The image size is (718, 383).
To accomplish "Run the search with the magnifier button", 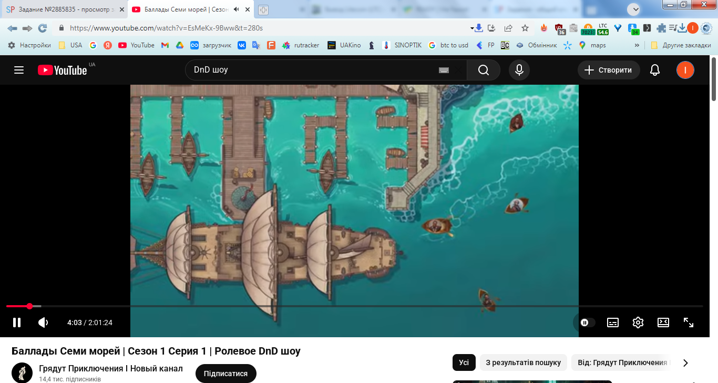I will coord(484,70).
